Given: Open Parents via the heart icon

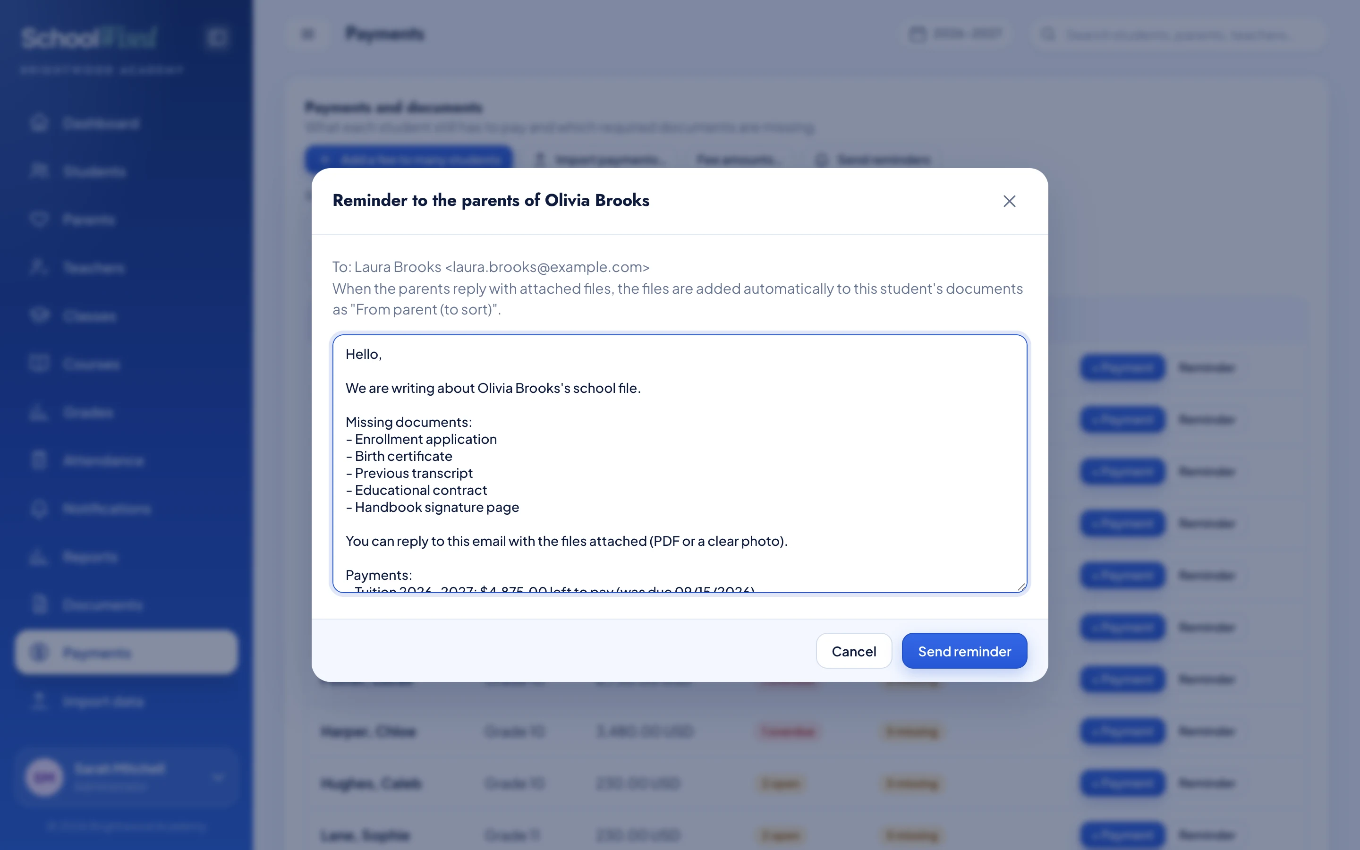Looking at the screenshot, I should click(x=39, y=219).
